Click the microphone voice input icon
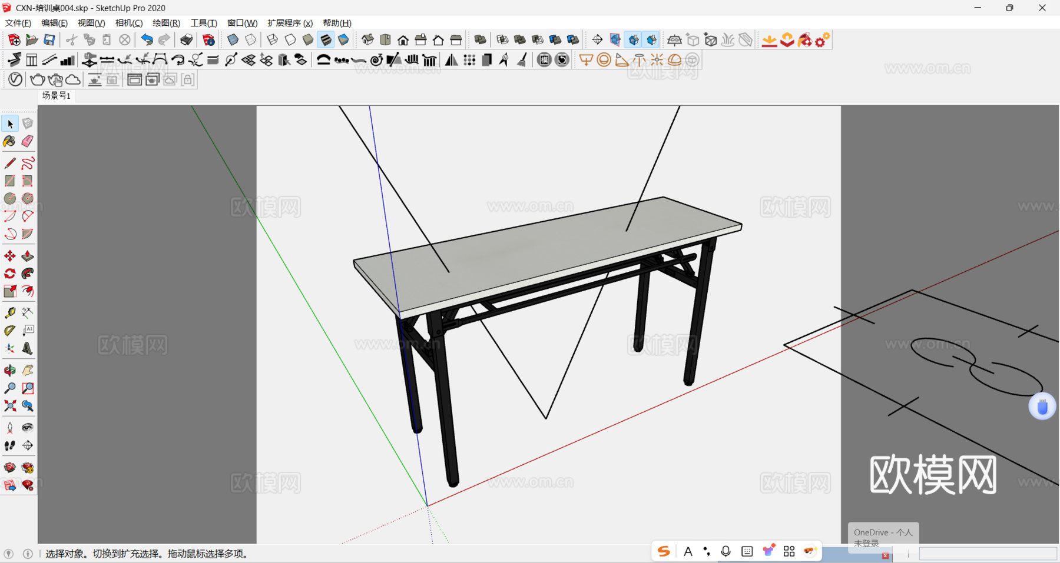 (726, 551)
